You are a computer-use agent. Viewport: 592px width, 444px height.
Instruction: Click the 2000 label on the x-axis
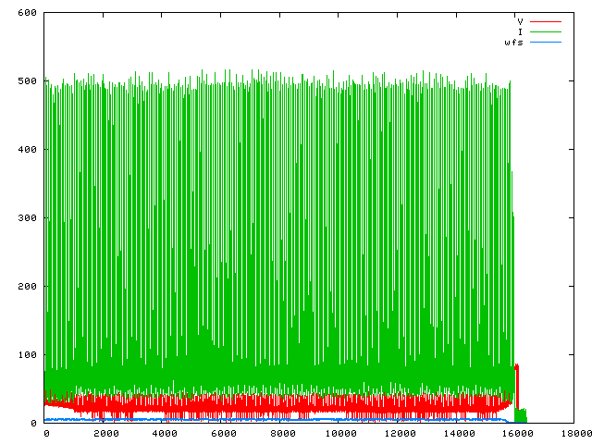point(105,434)
